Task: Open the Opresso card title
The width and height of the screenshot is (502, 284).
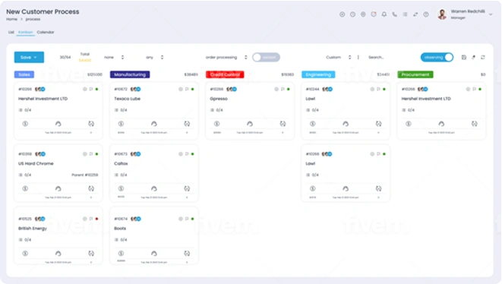Action: (x=219, y=99)
